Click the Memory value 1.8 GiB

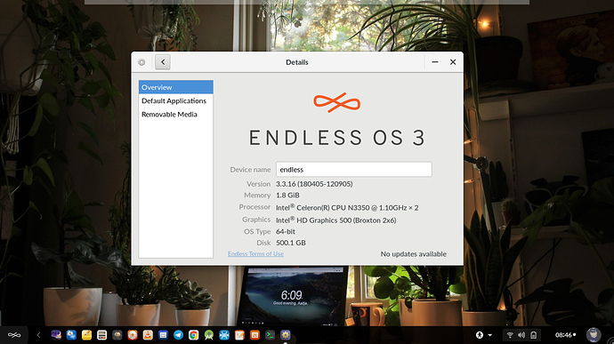(x=287, y=195)
